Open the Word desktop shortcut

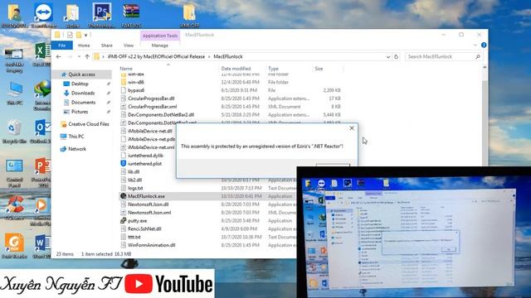point(41,246)
